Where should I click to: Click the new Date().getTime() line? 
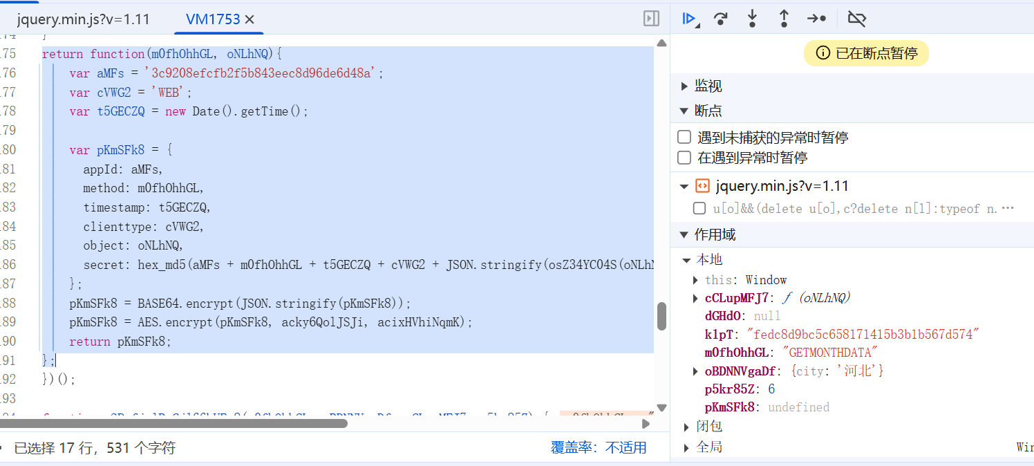pos(189,111)
